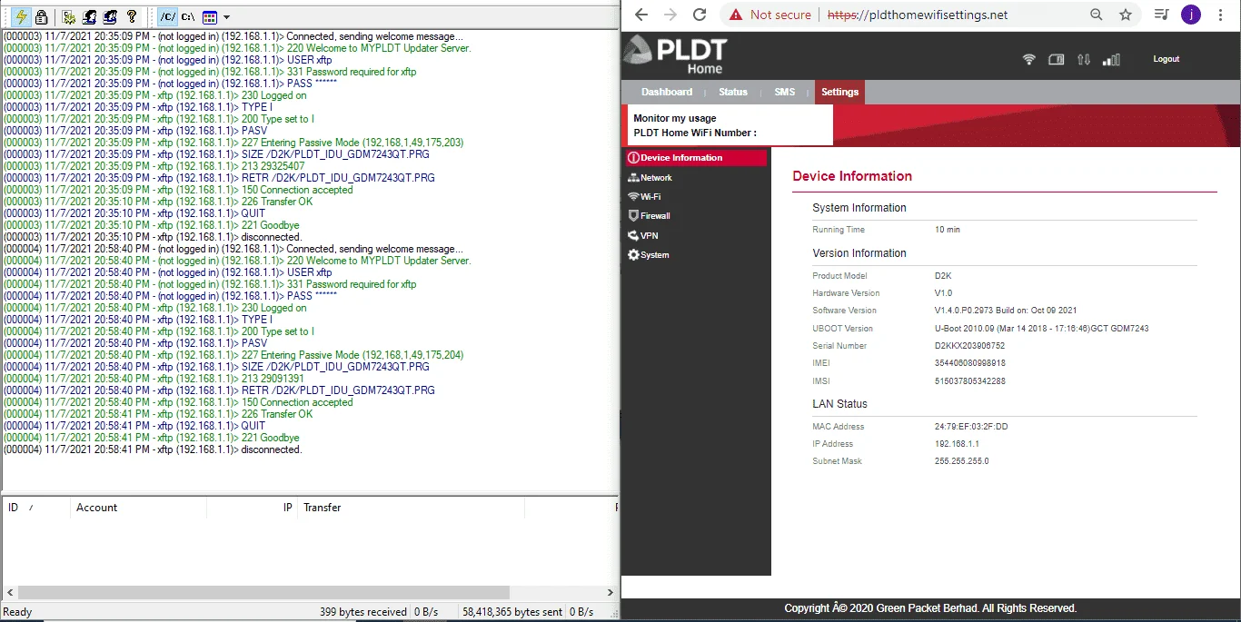Click the Wi-Fi status icon in PLDT header
The height and width of the screenshot is (622, 1241).
point(1028,60)
